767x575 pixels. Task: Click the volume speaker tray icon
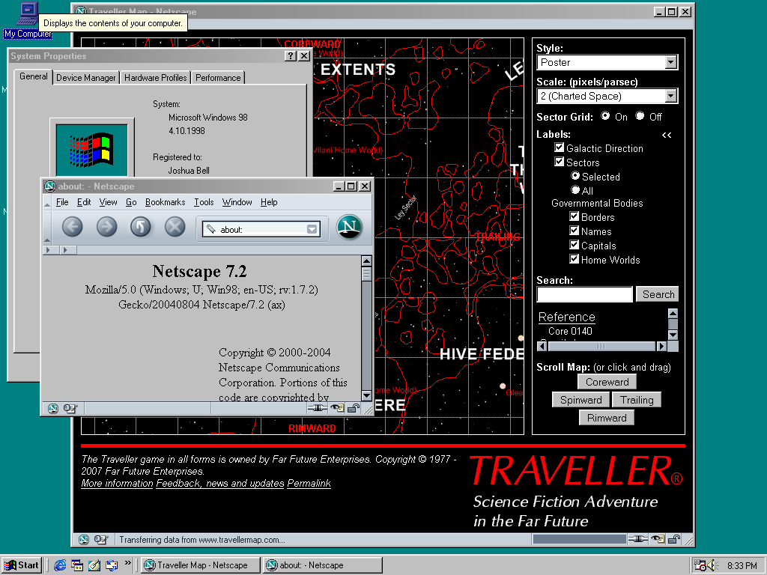(x=712, y=565)
